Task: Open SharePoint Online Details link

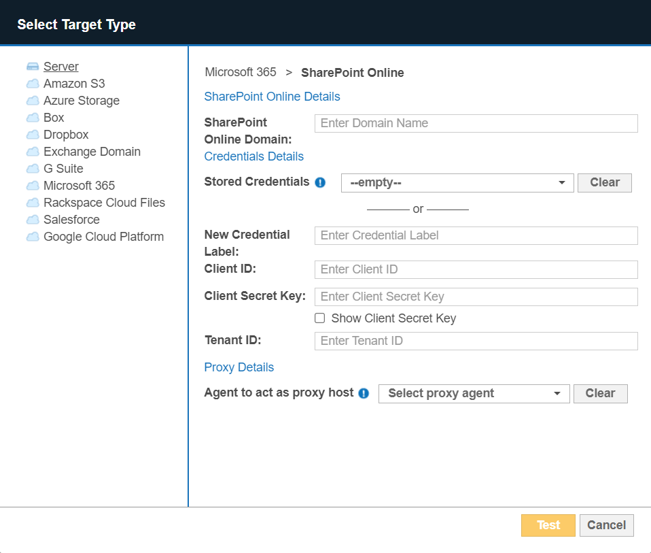Action: [272, 96]
